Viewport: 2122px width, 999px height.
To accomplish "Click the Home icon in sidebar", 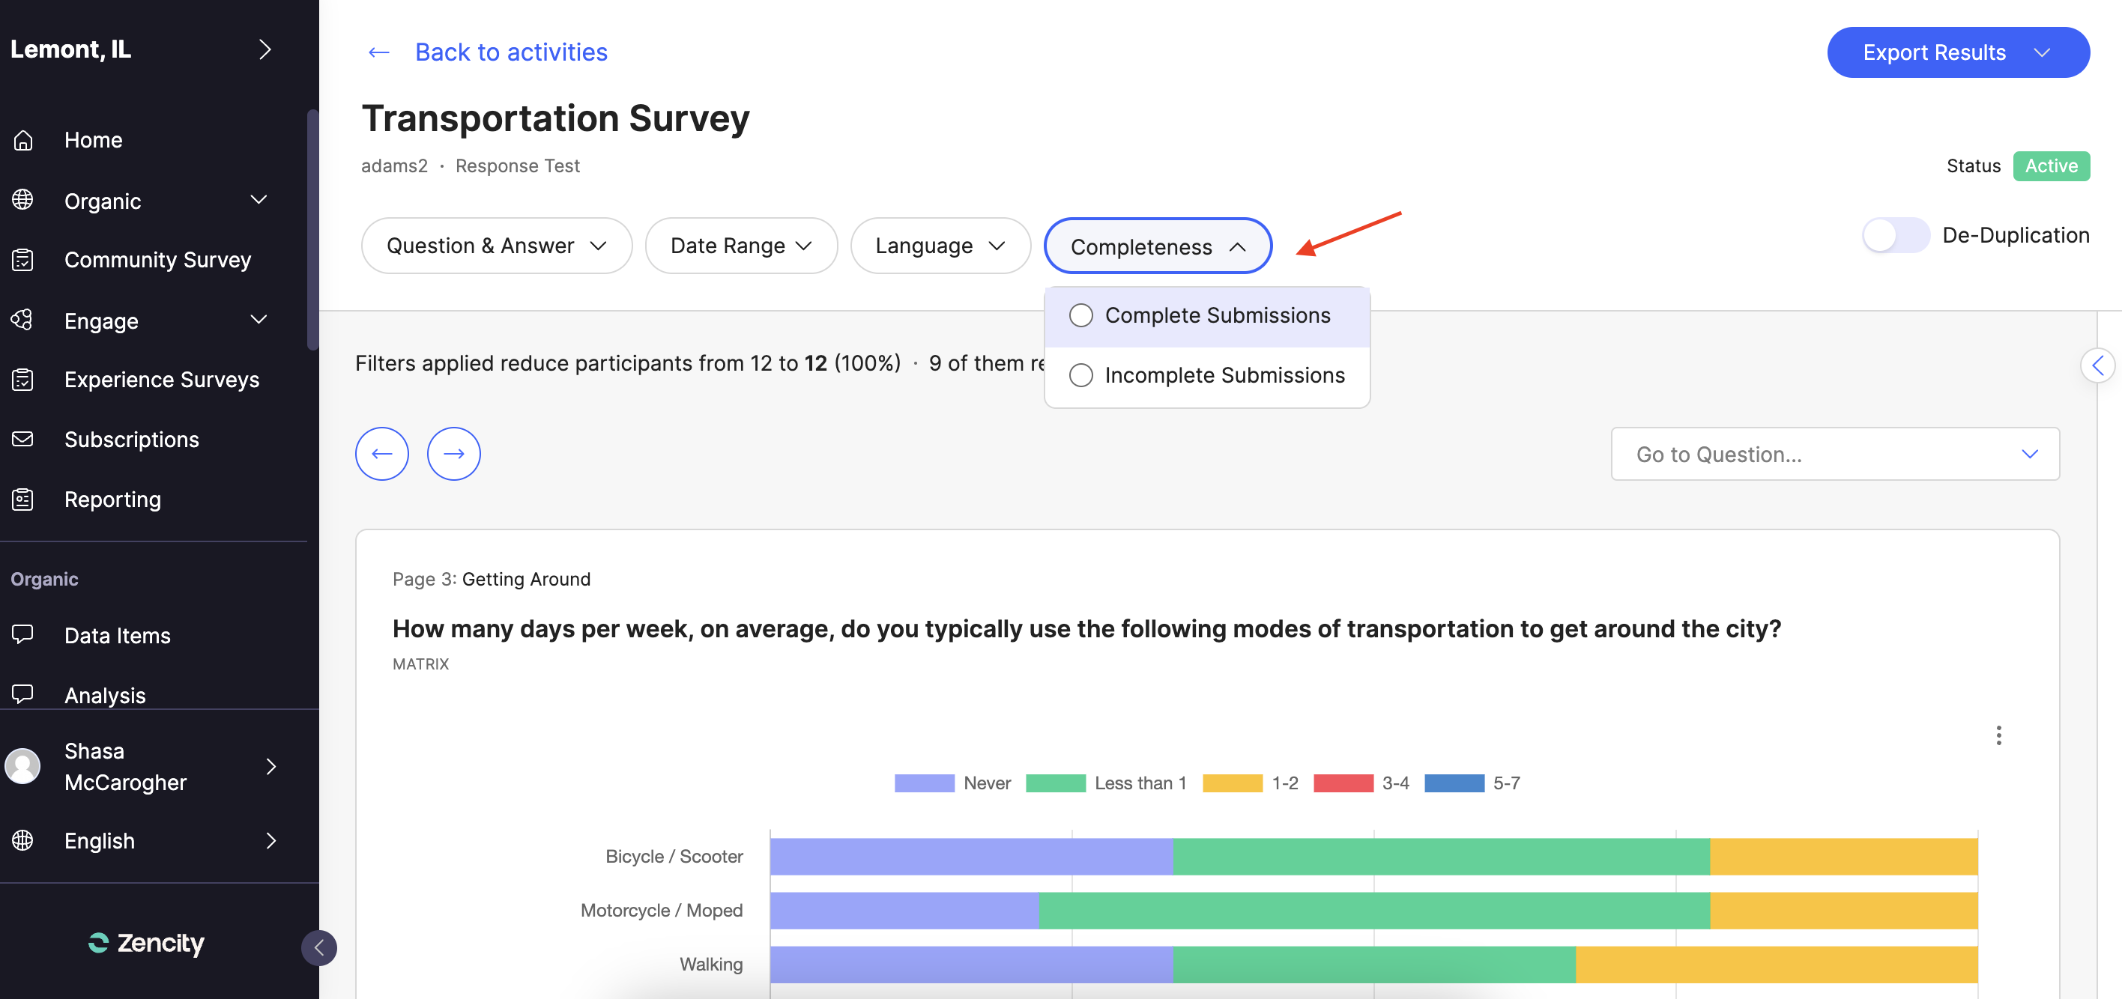I will click(23, 140).
